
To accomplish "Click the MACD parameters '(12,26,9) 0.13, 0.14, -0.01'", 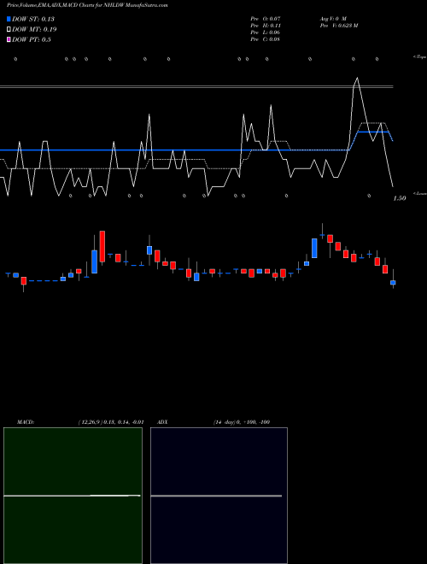I will click(x=111, y=422).
